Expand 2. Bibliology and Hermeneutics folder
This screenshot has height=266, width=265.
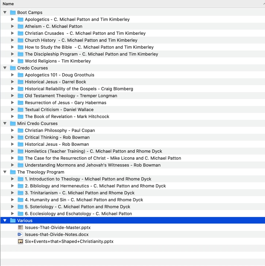(12, 186)
